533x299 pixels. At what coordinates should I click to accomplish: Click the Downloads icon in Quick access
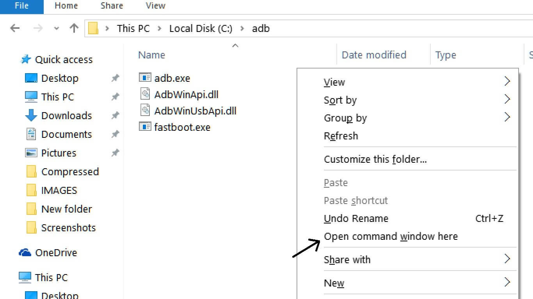click(x=31, y=116)
